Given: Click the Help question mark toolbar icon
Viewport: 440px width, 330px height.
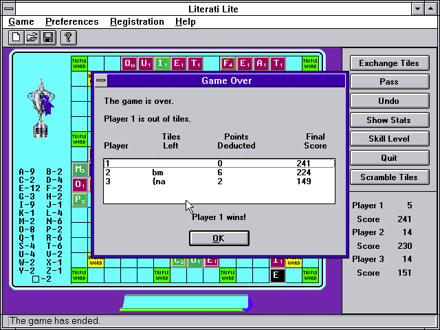Looking at the screenshot, I should tap(68, 37).
